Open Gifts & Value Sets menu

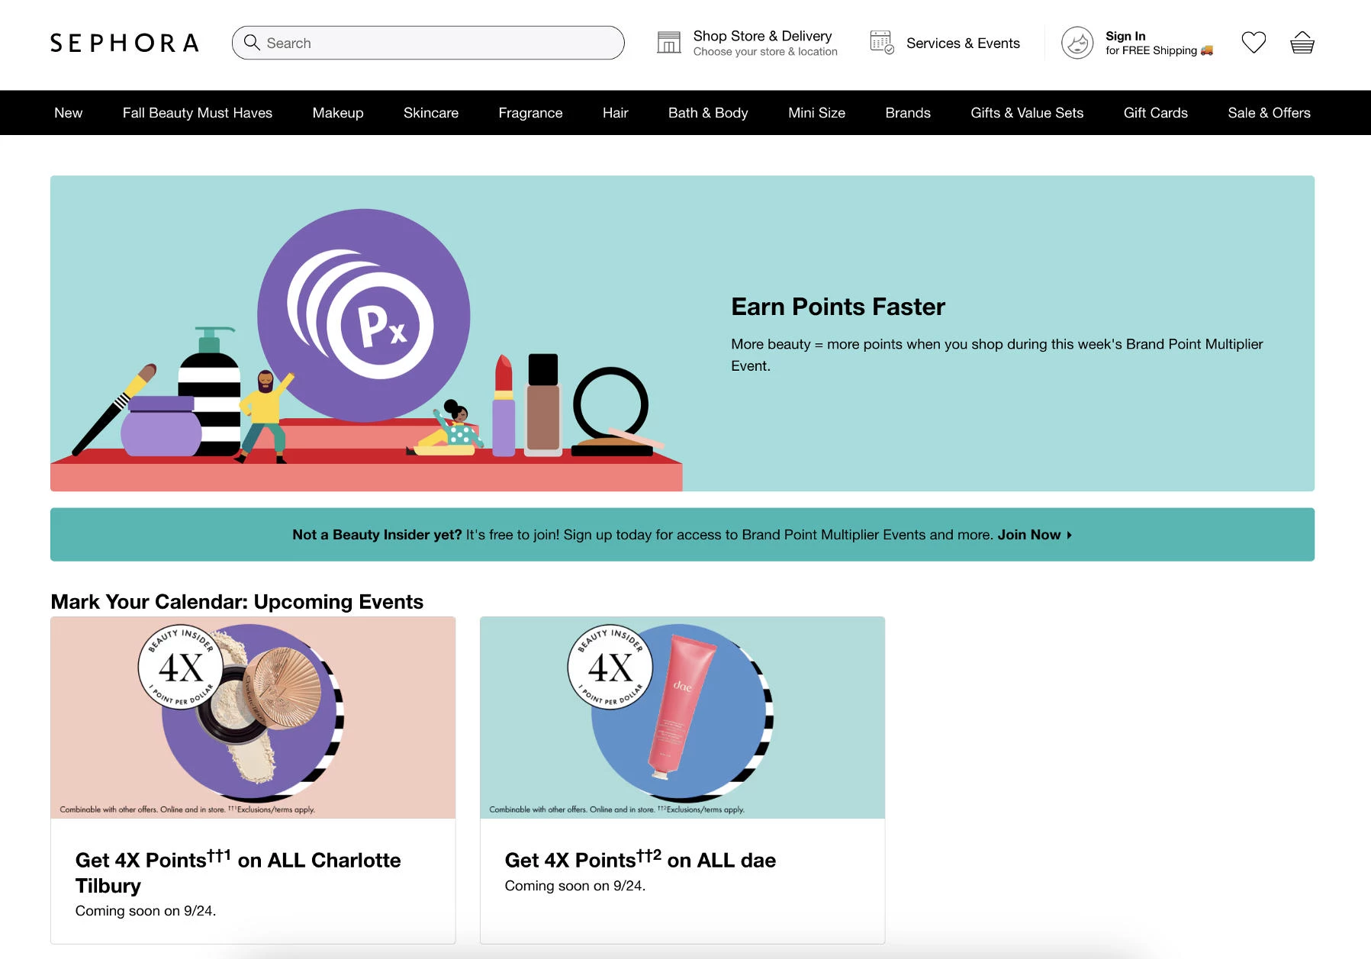tap(1027, 113)
